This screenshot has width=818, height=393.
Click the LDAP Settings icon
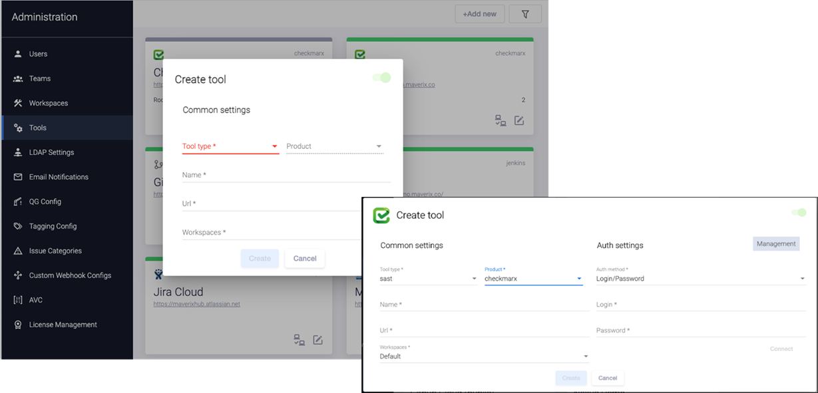(18, 152)
